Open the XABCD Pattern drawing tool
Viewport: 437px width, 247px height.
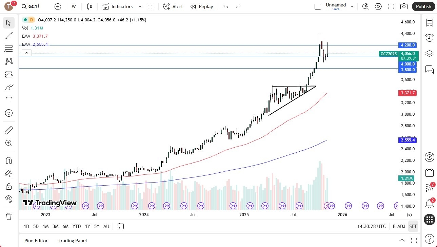point(8,61)
